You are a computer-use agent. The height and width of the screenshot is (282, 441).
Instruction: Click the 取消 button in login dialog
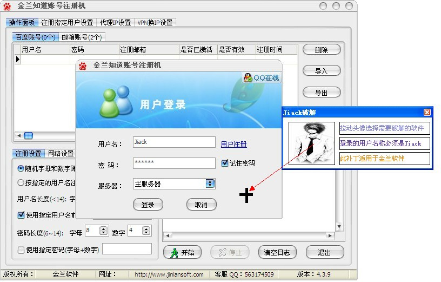point(202,205)
